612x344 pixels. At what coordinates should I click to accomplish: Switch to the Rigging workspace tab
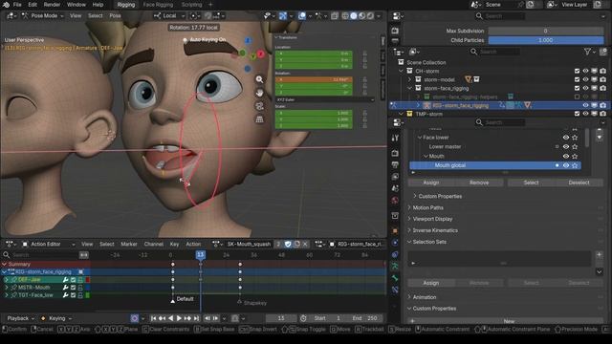[126, 5]
